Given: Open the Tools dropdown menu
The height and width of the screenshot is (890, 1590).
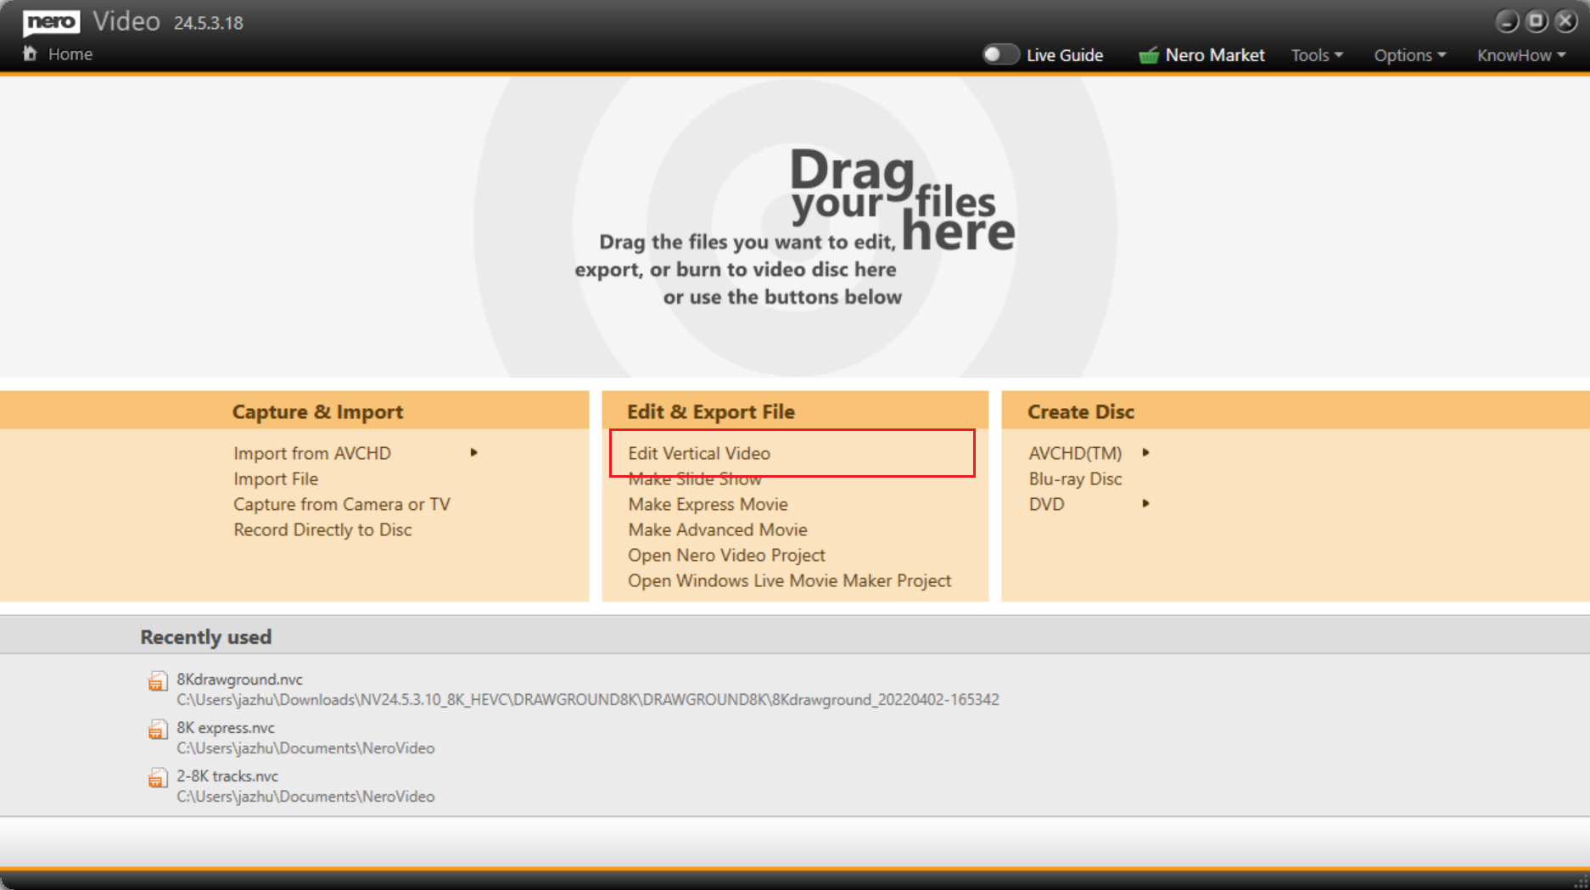Looking at the screenshot, I should [x=1317, y=55].
